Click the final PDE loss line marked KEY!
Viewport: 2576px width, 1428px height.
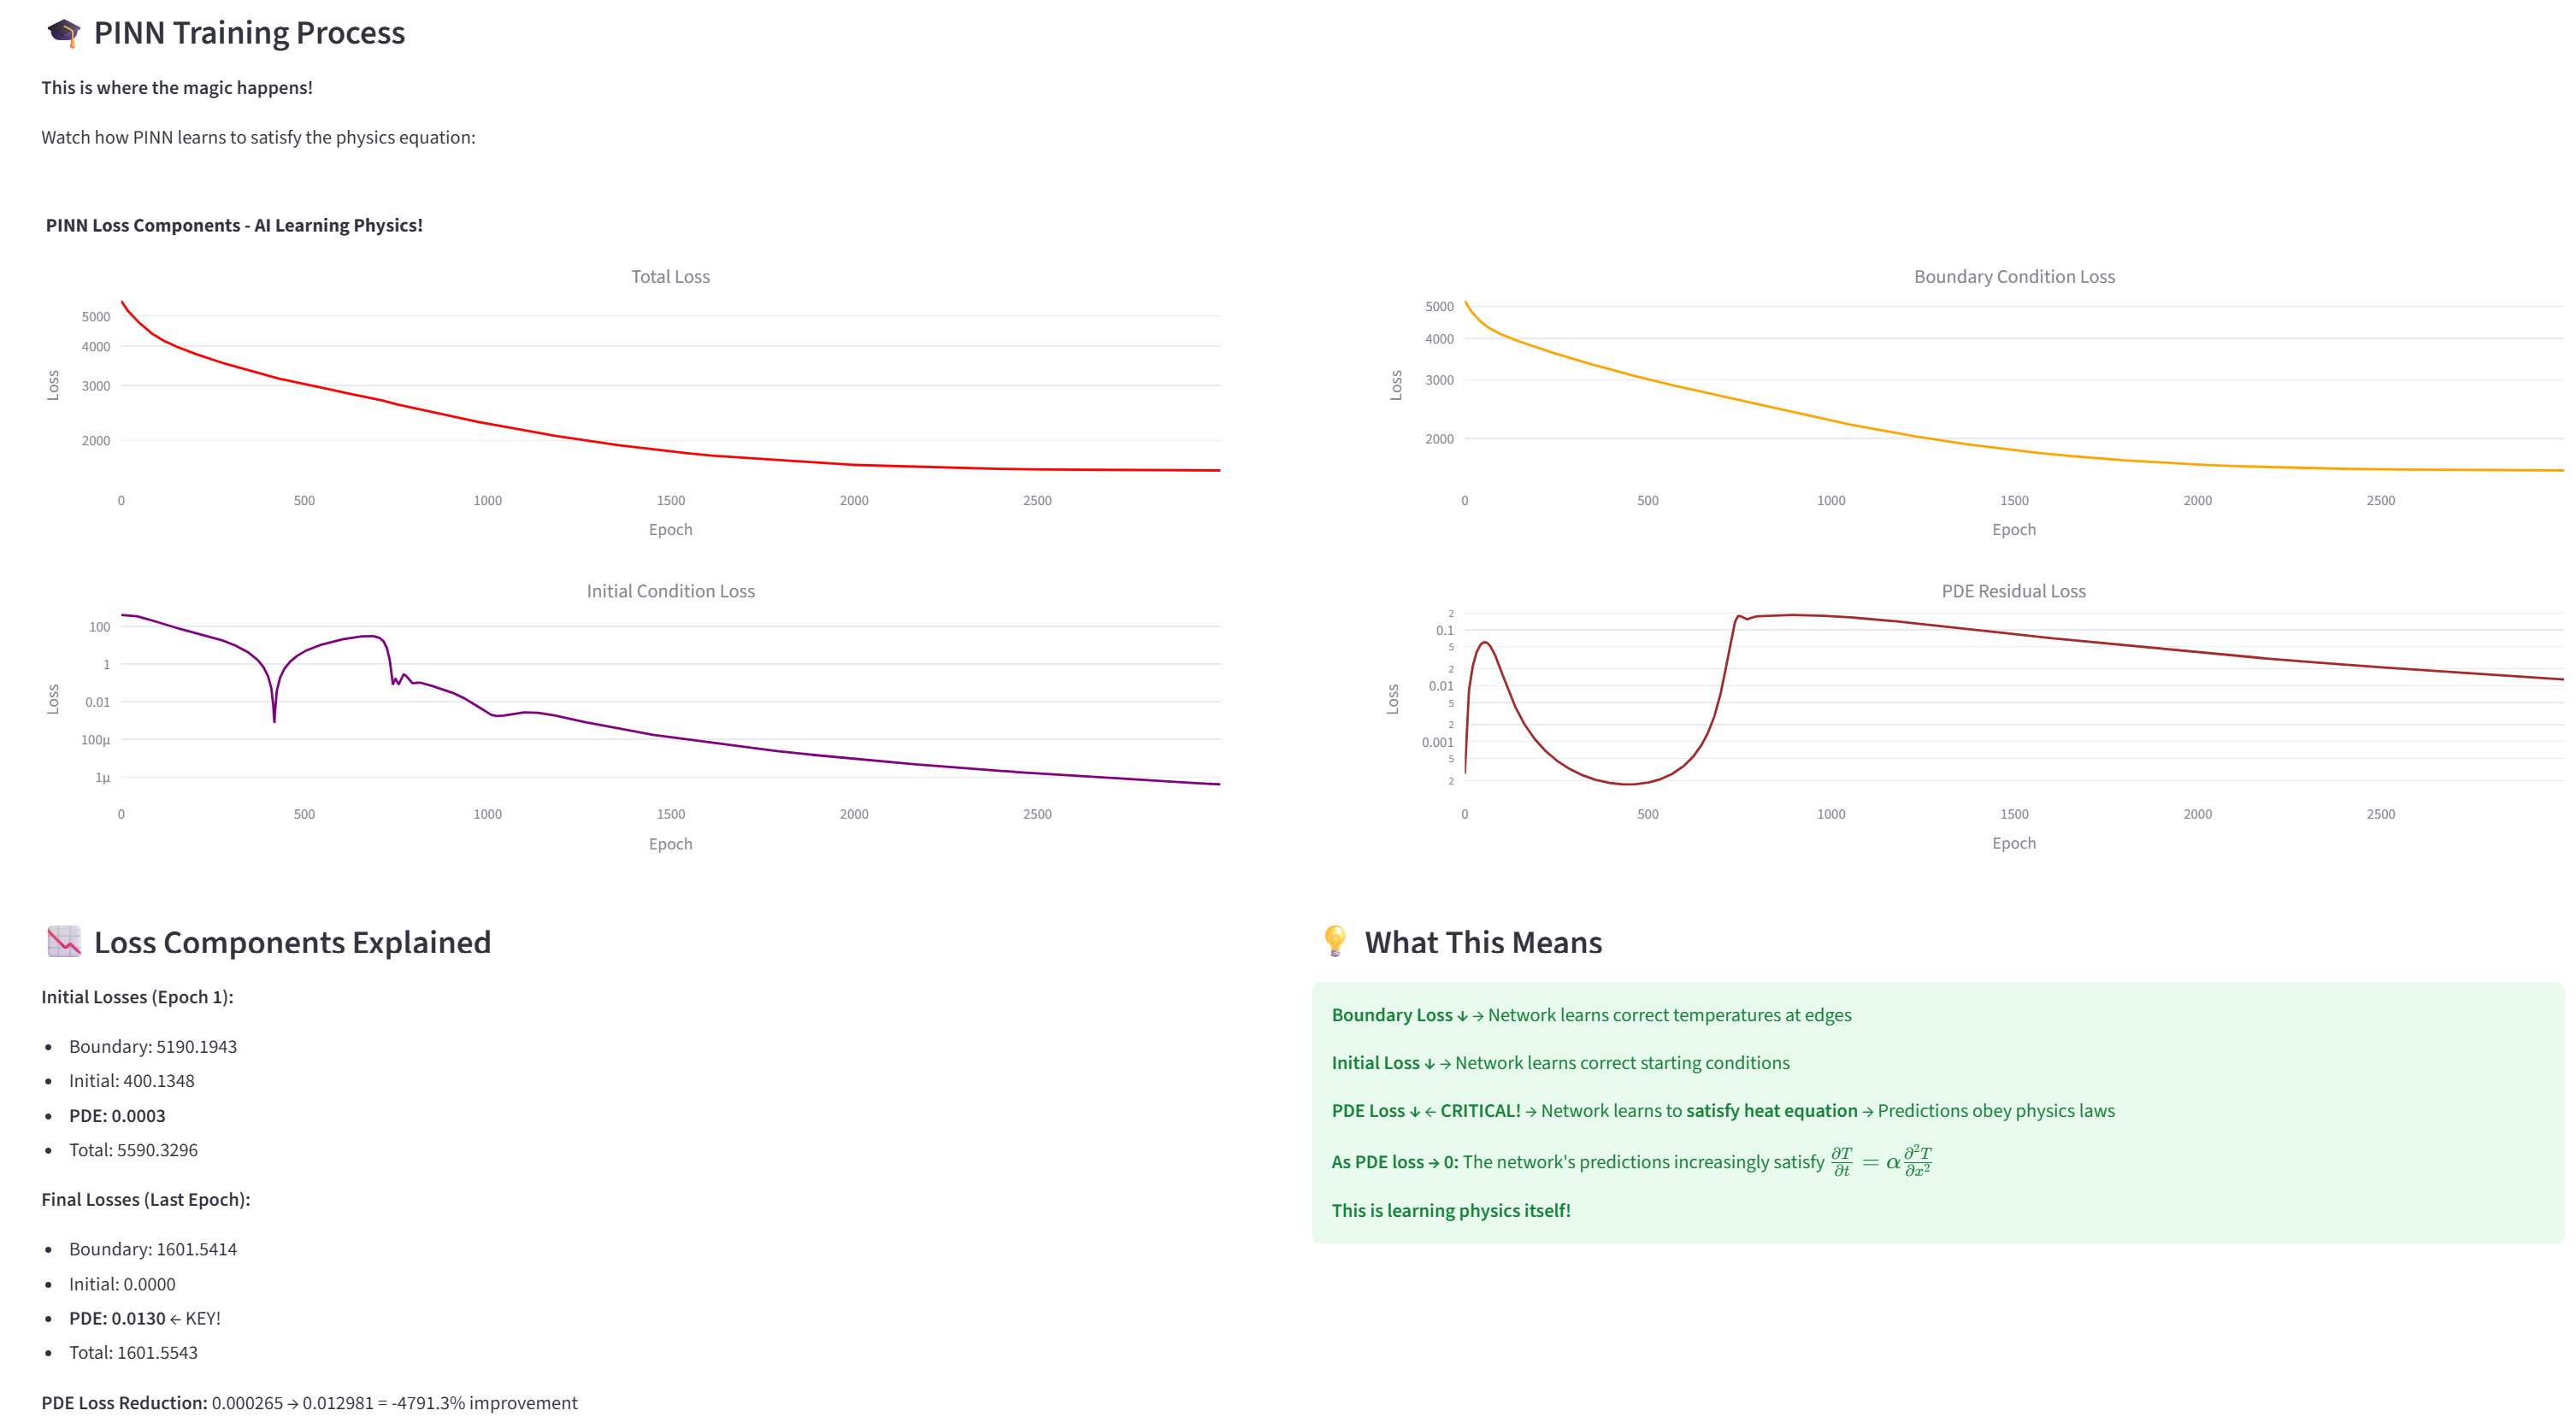(145, 1318)
